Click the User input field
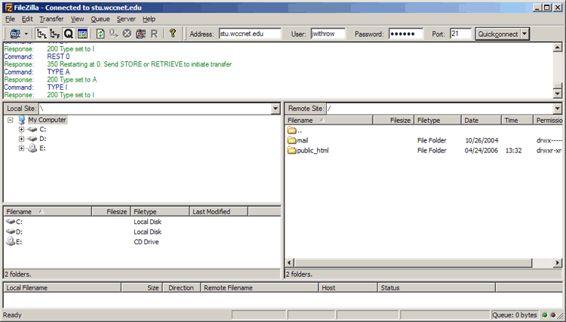This screenshot has height=322, width=566. tap(328, 34)
